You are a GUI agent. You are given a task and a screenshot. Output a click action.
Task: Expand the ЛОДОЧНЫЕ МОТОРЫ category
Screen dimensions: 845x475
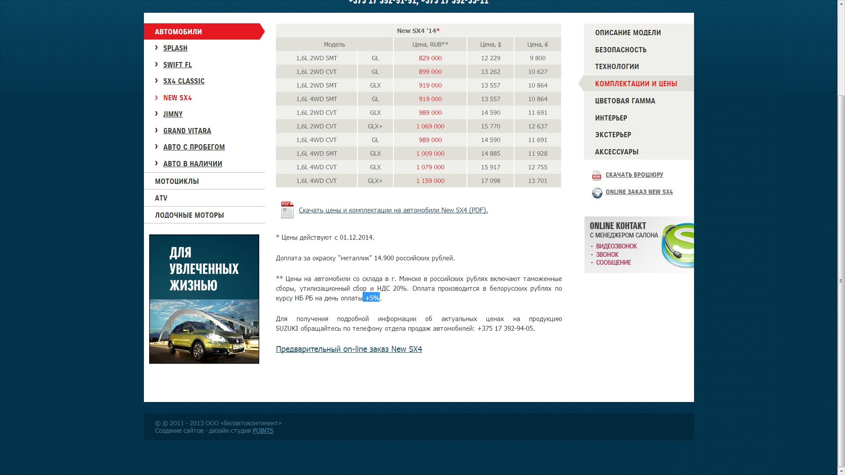189,215
